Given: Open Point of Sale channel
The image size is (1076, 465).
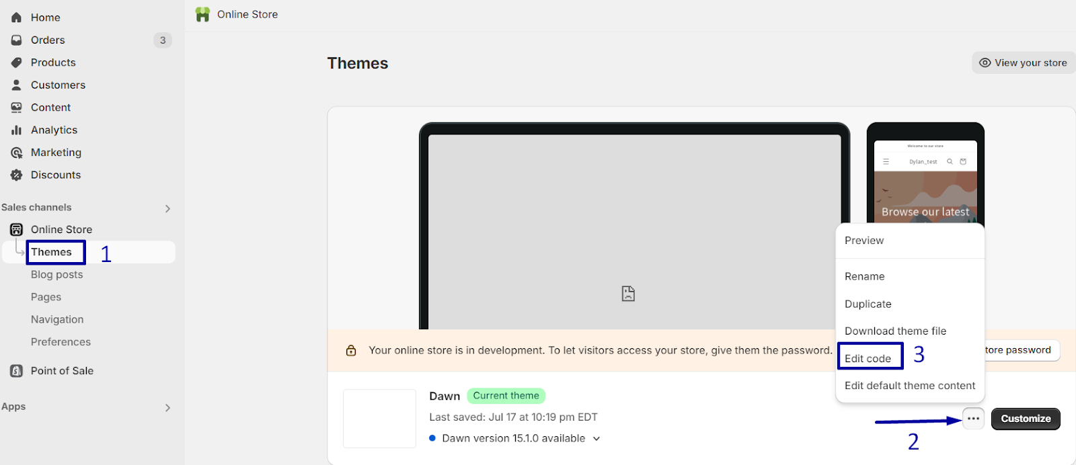Looking at the screenshot, I should click(62, 371).
